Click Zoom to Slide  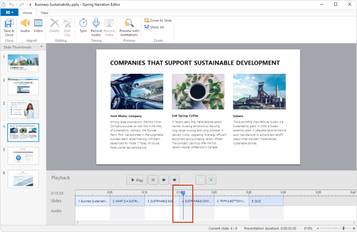(158, 20)
